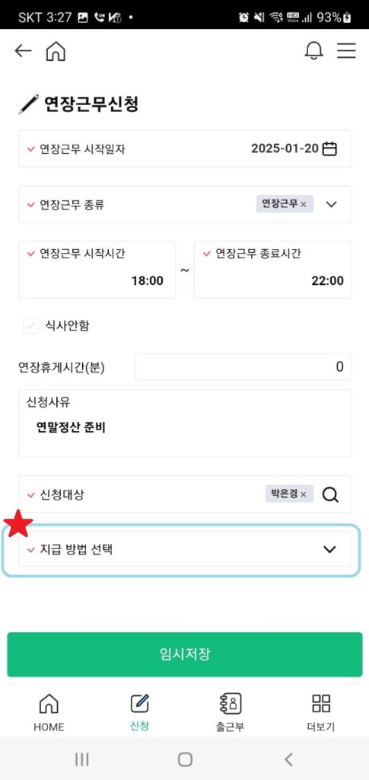Search for 신청대상 with magnifier icon

click(330, 494)
